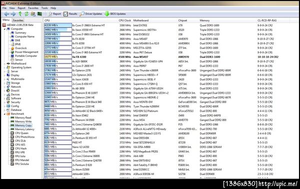
Task: Sort by the CPU column header
Action: click(x=47, y=20)
